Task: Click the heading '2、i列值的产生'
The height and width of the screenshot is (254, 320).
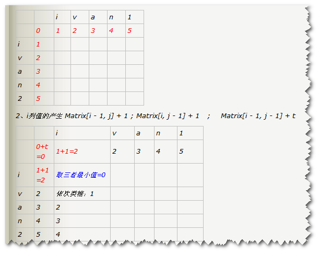Action: point(39,116)
